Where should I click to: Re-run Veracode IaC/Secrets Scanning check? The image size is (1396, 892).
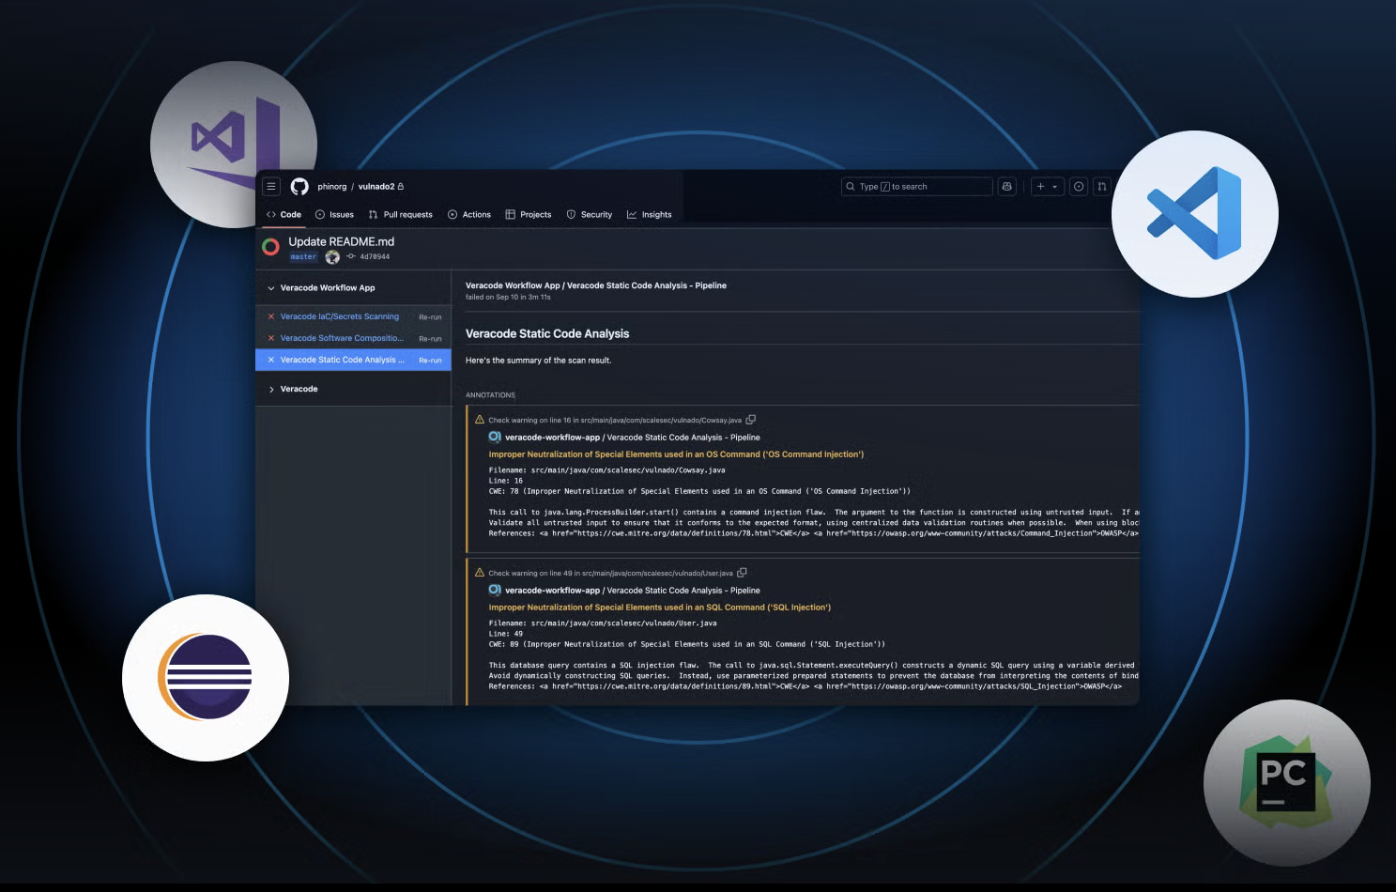tap(430, 317)
